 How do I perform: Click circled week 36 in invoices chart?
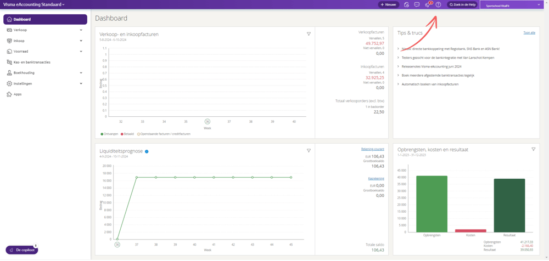208,121
